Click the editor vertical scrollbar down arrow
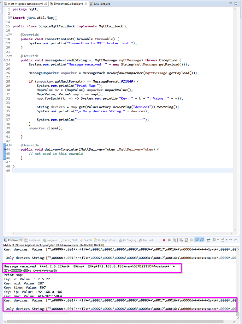This screenshot has height=324, width=242. point(234,230)
